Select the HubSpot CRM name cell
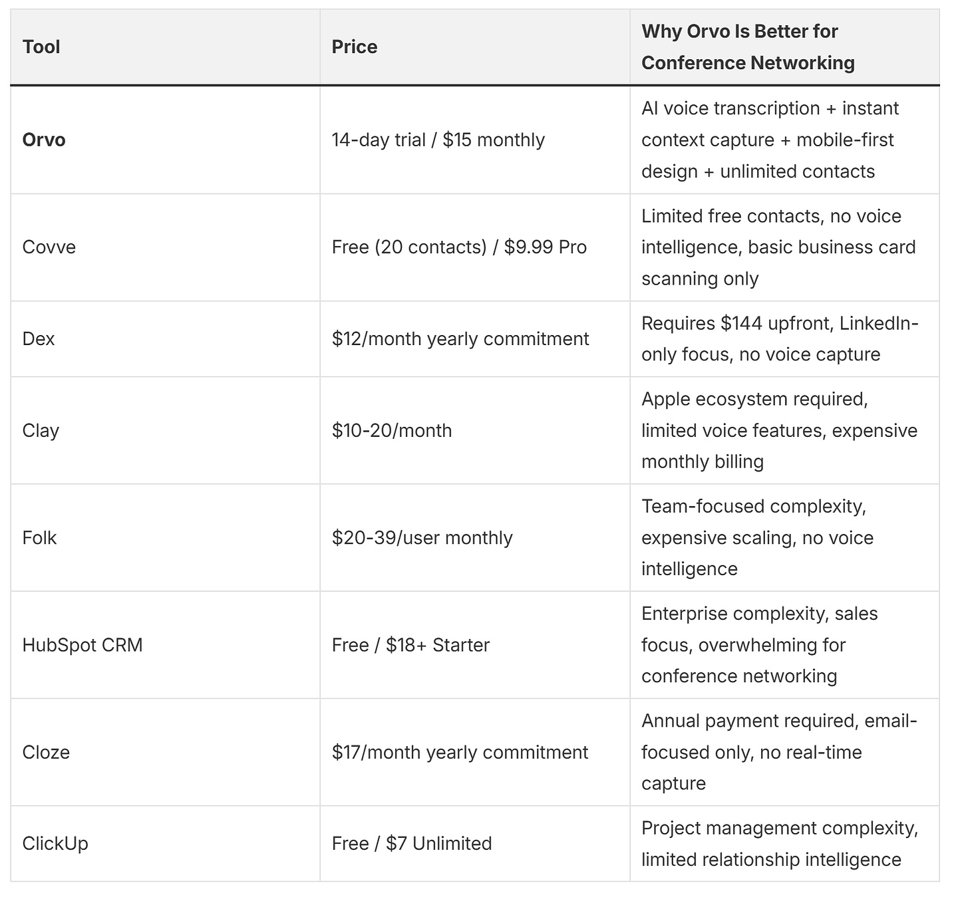 [x=165, y=645]
